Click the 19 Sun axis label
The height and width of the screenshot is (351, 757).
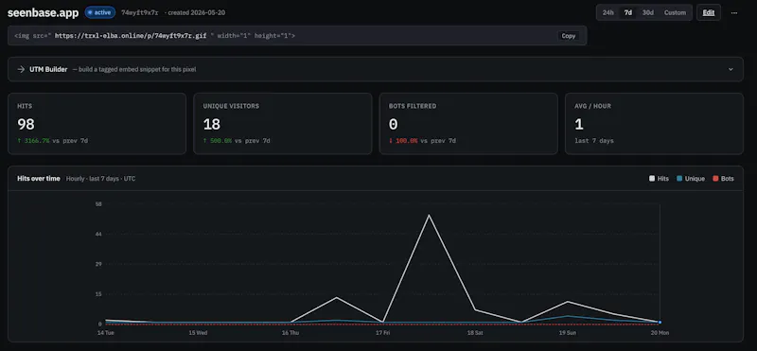click(567, 333)
